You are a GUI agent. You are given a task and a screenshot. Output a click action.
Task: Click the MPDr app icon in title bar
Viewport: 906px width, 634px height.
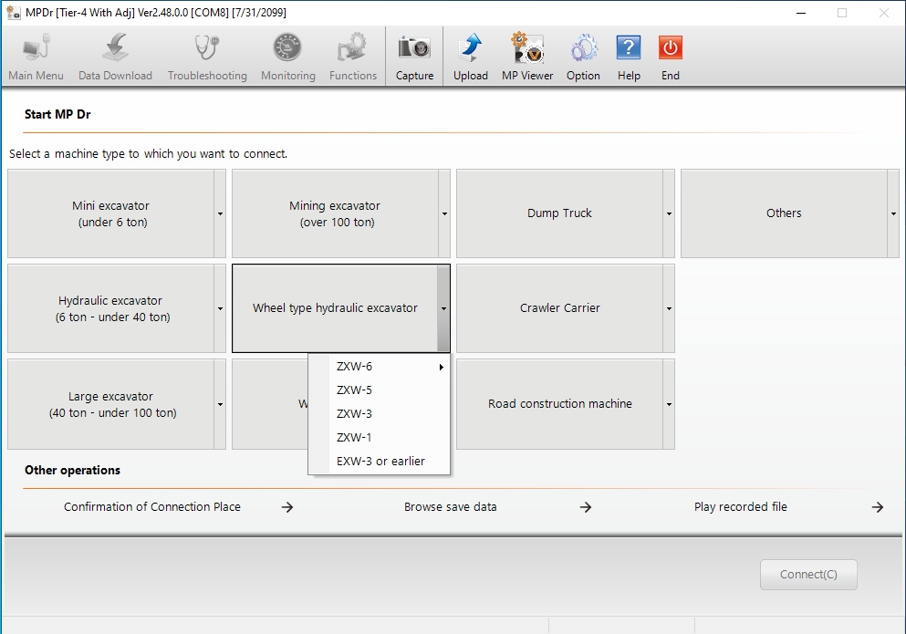tap(14, 12)
